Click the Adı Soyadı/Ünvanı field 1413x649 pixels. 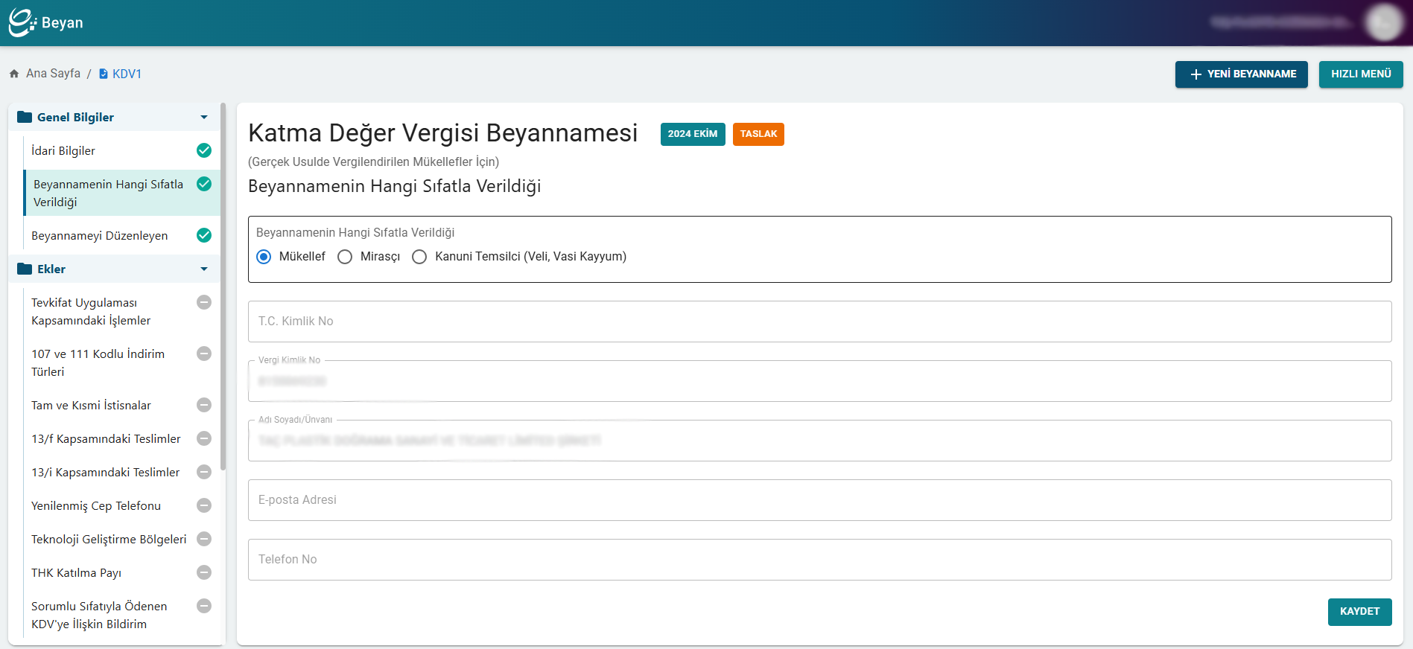click(819, 441)
